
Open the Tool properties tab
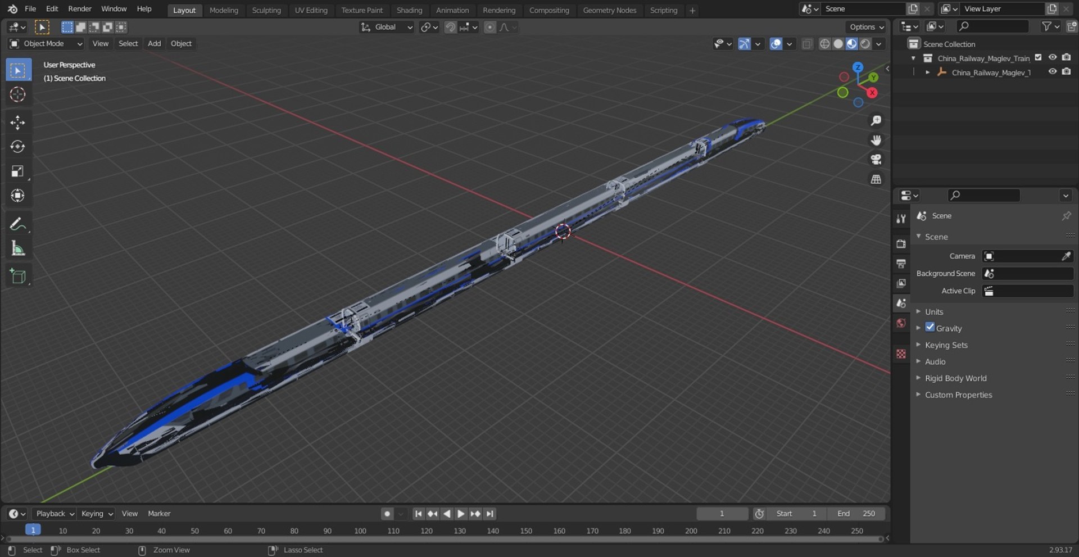click(x=901, y=219)
